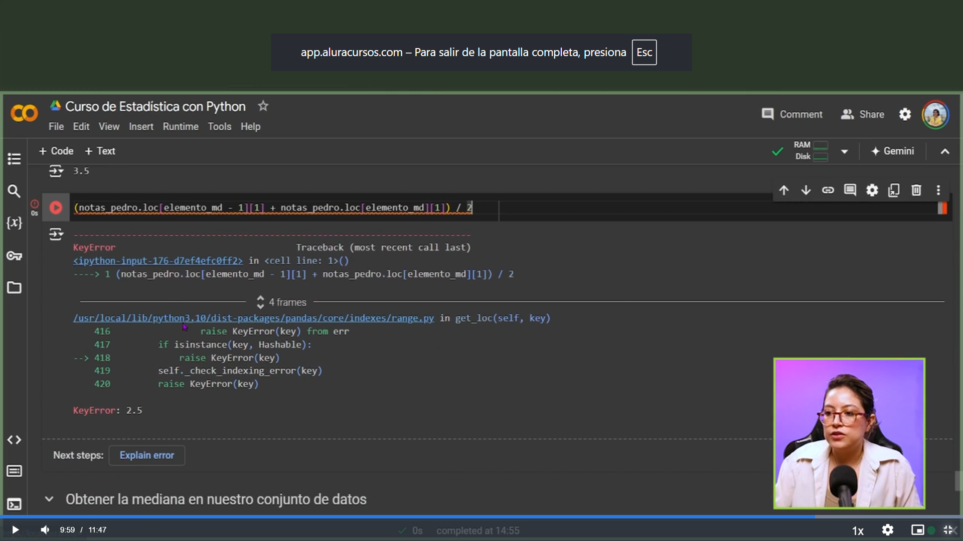Delete the current cell

916,190
